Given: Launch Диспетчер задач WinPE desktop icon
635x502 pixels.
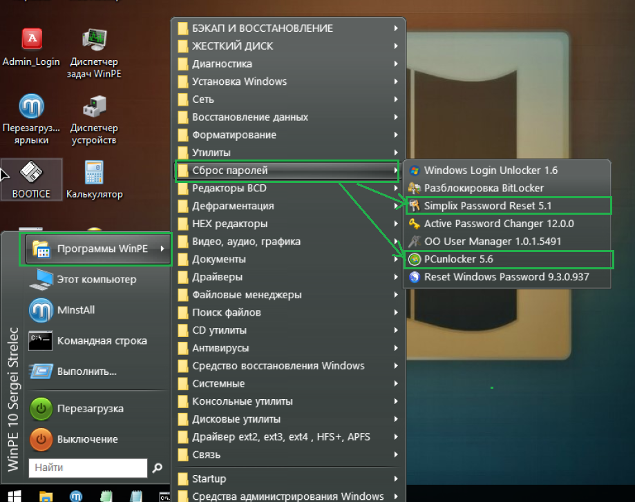Looking at the screenshot, I should coord(94,52).
